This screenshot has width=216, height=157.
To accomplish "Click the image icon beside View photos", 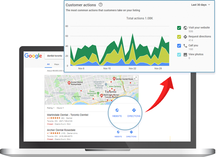I will (185, 55).
